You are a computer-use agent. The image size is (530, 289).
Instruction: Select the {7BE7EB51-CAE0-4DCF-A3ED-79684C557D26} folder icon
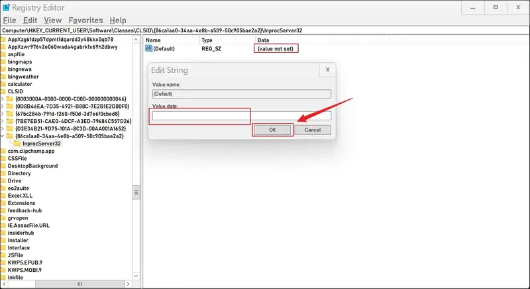point(9,121)
